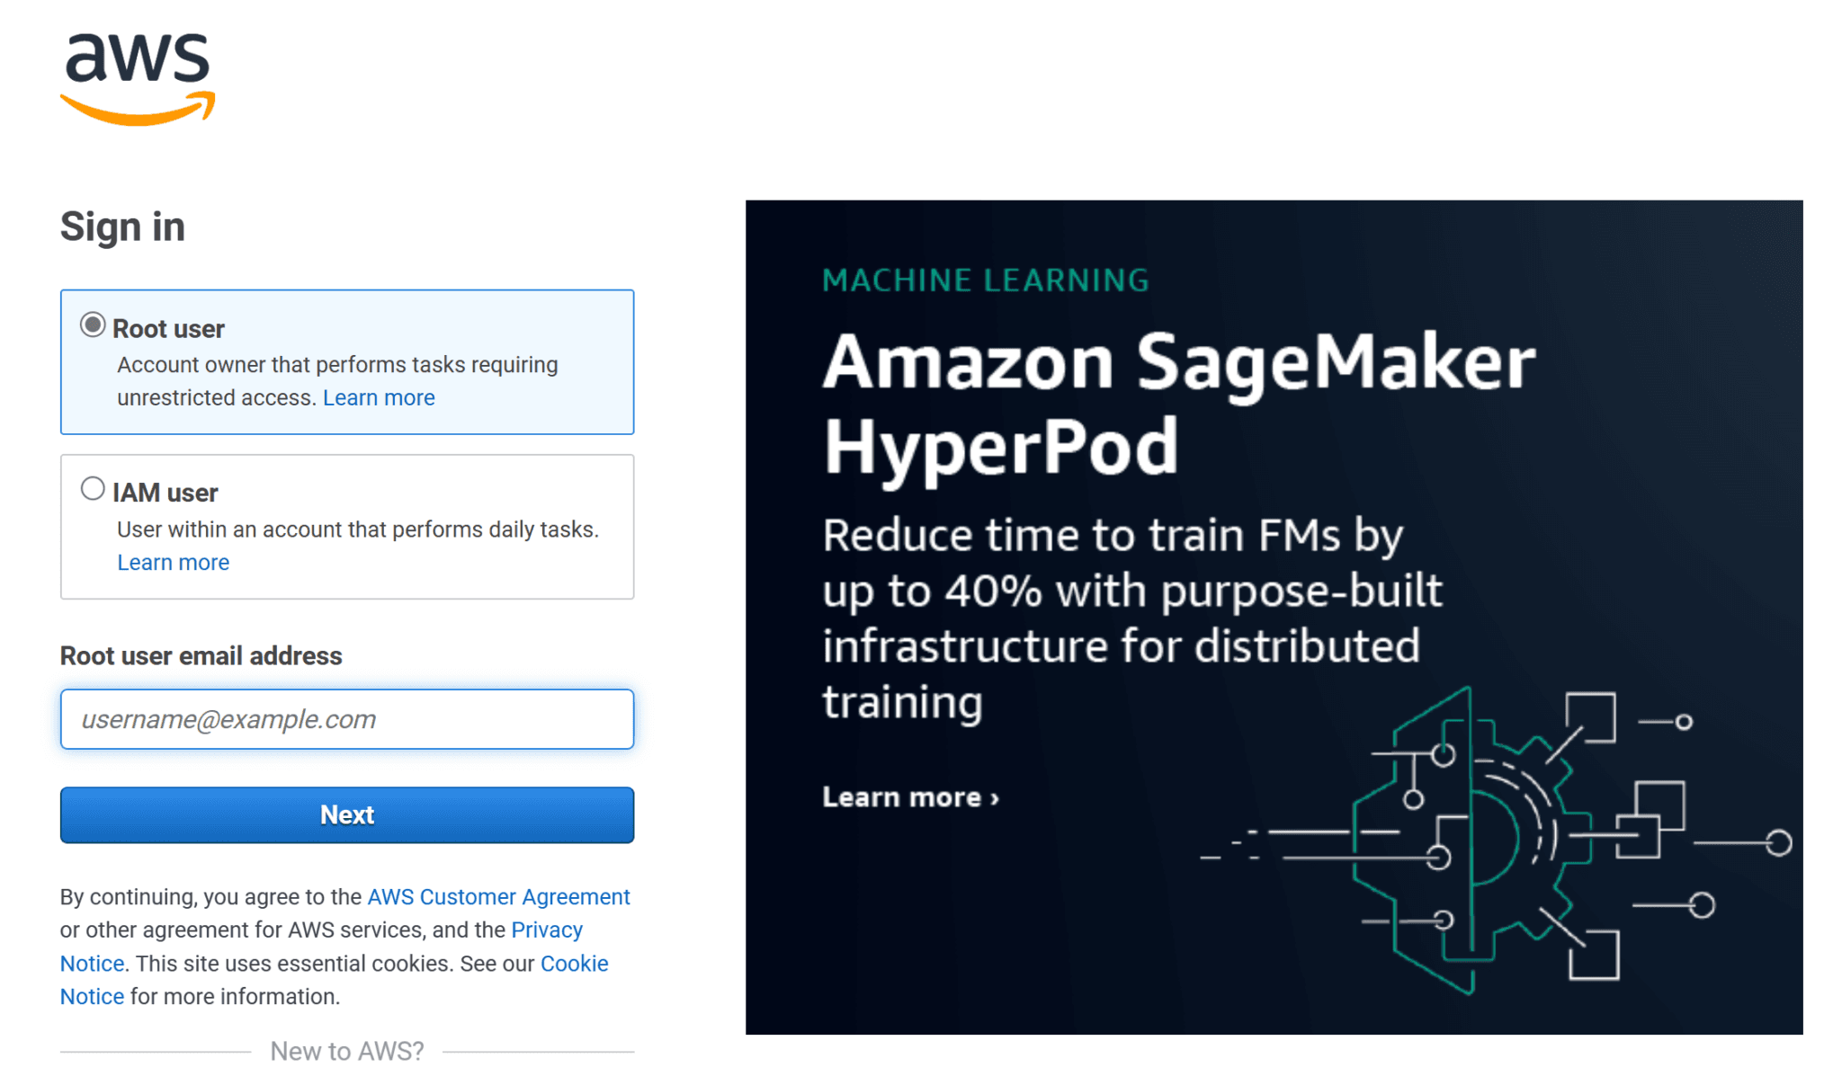
Task: Open Learn more about Root user access
Action: pyautogui.click(x=379, y=396)
